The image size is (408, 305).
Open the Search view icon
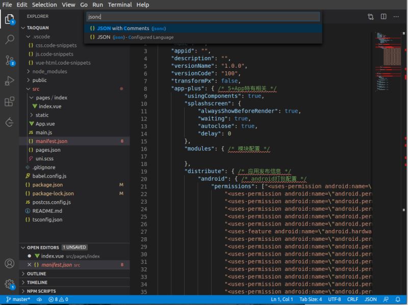coord(10,40)
